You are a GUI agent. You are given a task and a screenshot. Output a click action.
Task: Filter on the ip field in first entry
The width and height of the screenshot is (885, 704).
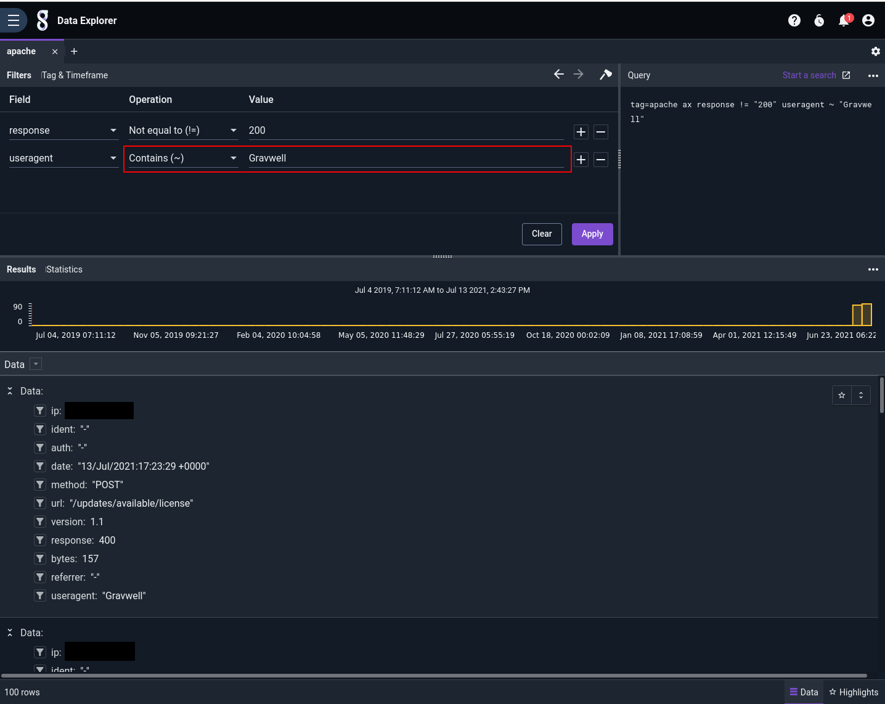tap(40, 411)
